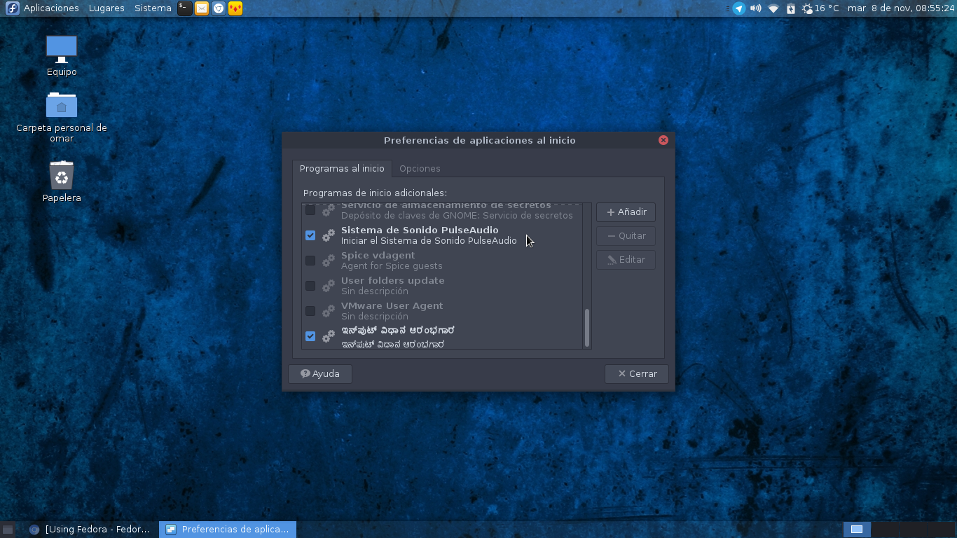Open the calendar from the date and clock

[901, 8]
